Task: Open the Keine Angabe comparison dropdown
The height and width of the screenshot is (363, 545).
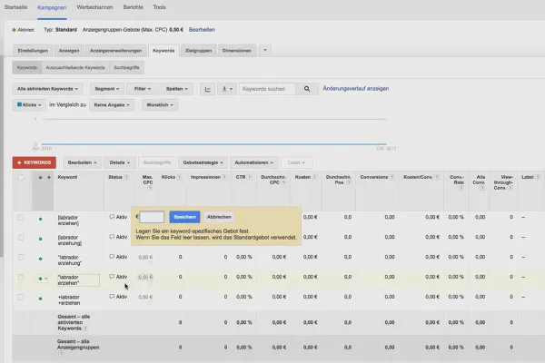Action: pos(112,105)
